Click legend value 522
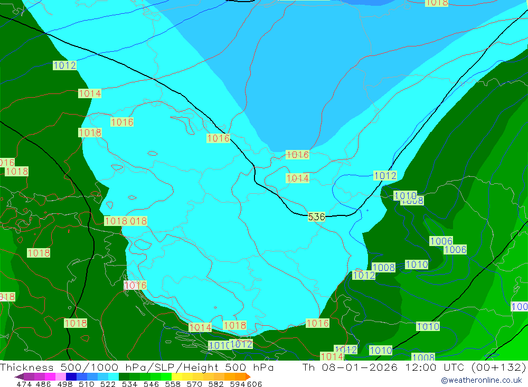528x387 pixels. 108,384
